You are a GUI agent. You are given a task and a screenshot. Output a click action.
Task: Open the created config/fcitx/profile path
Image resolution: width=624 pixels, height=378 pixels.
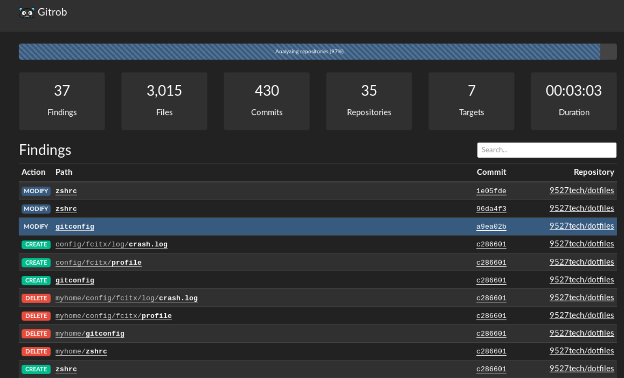[x=98, y=262]
